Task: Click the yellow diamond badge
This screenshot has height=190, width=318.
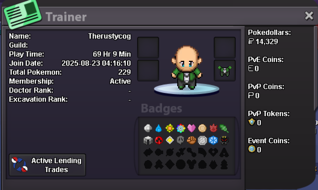Action: (170, 140)
